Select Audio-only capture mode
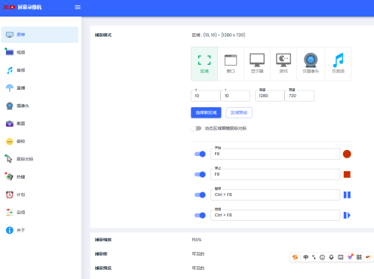374x279 pixels. [338, 64]
